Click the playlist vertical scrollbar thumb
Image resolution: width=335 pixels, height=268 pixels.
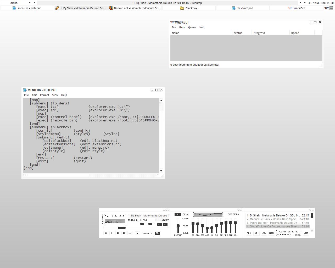click(312, 215)
